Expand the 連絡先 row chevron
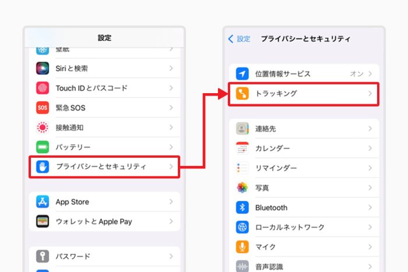Viewport: 408px width, 272px height. (x=370, y=129)
